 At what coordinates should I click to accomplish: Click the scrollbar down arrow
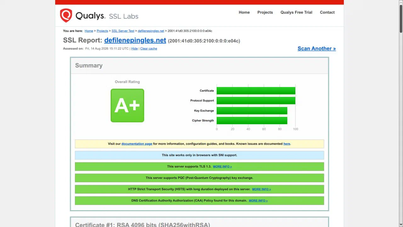coord(401,225)
